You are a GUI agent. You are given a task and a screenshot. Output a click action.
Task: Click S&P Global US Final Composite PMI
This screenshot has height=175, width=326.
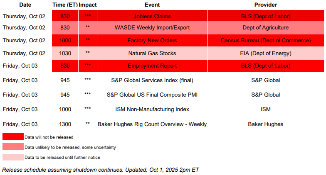(152, 95)
